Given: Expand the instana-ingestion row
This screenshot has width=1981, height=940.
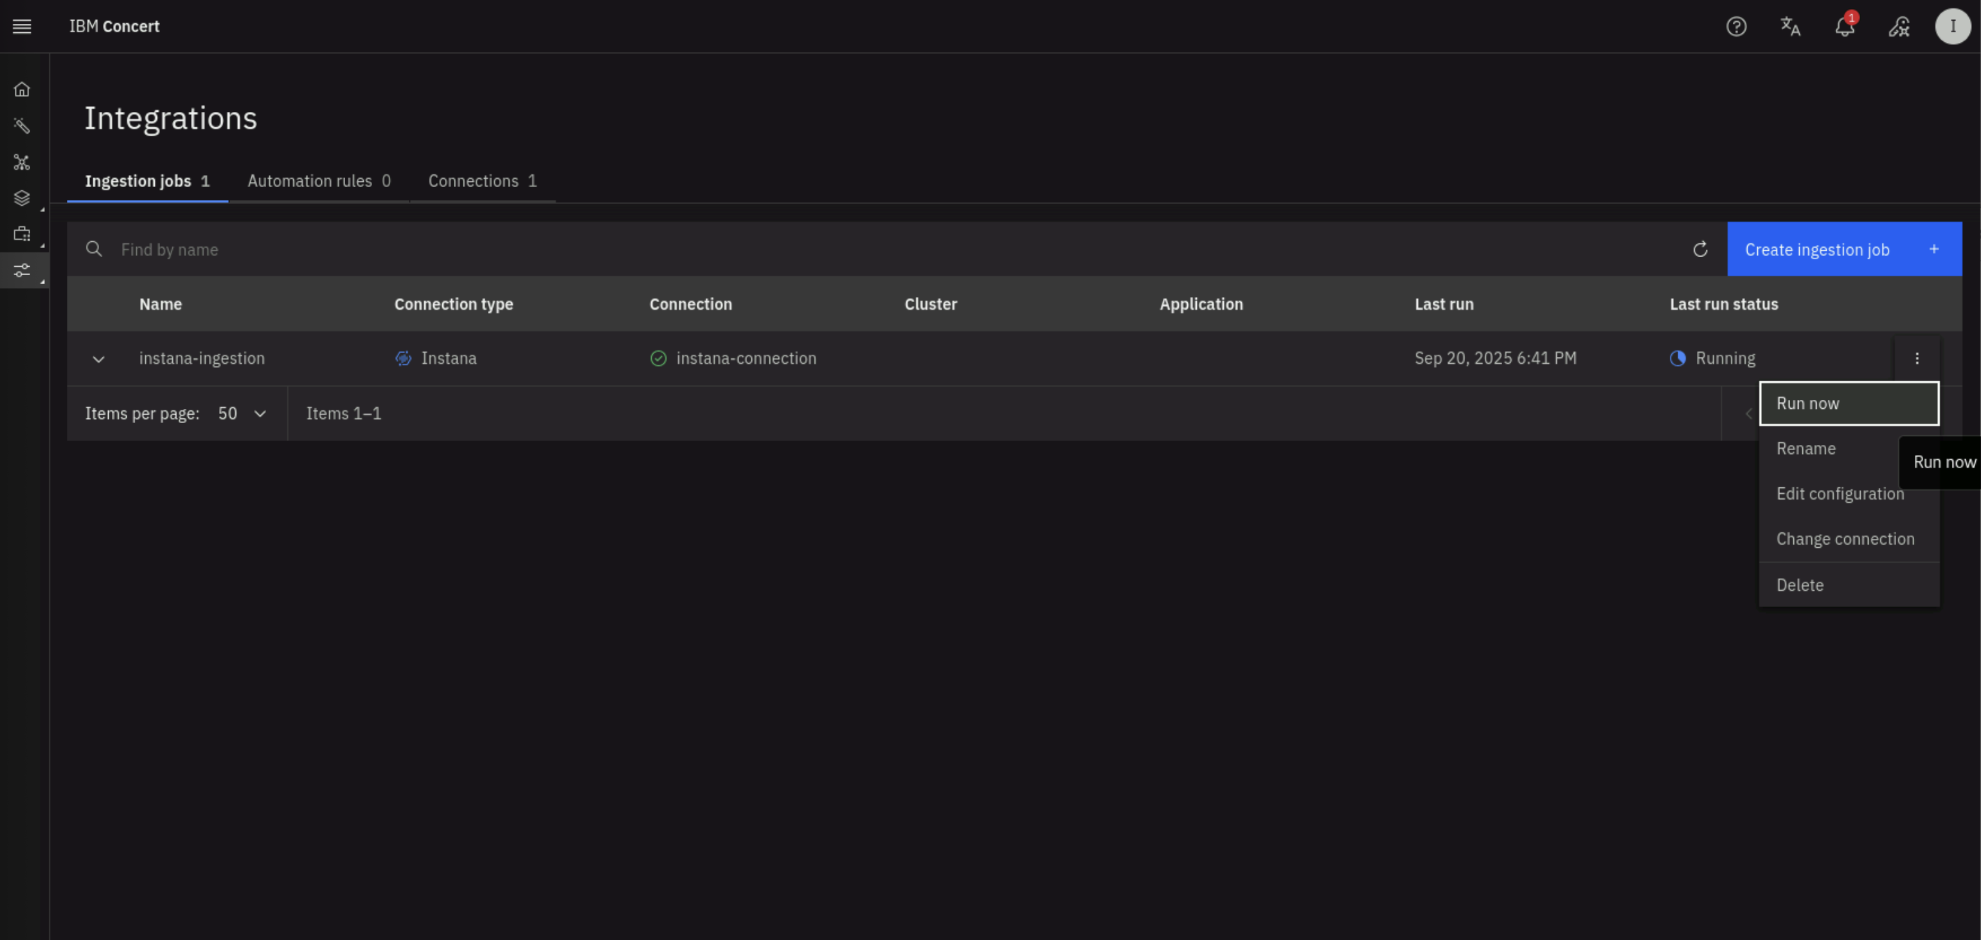Looking at the screenshot, I should (98, 359).
